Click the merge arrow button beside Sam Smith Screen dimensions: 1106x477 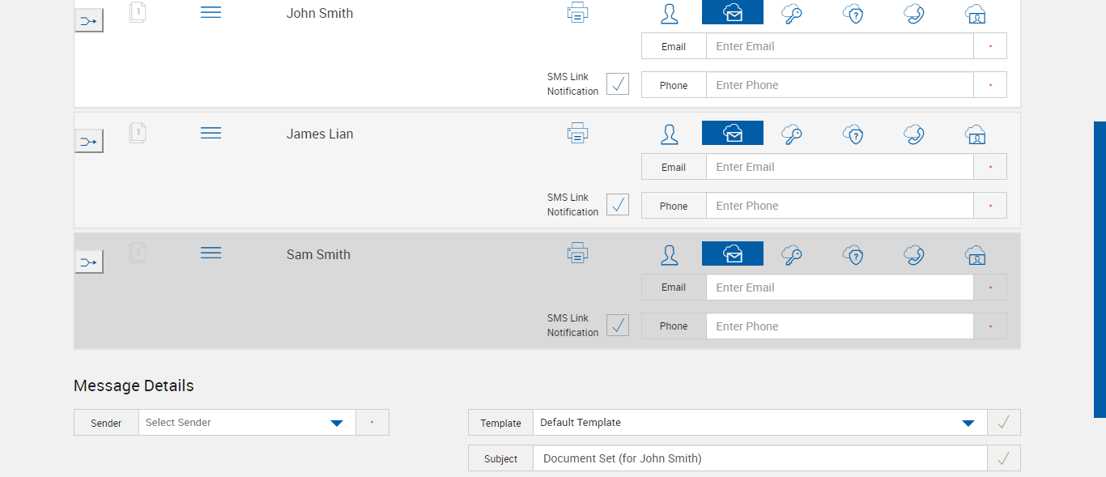89,262
